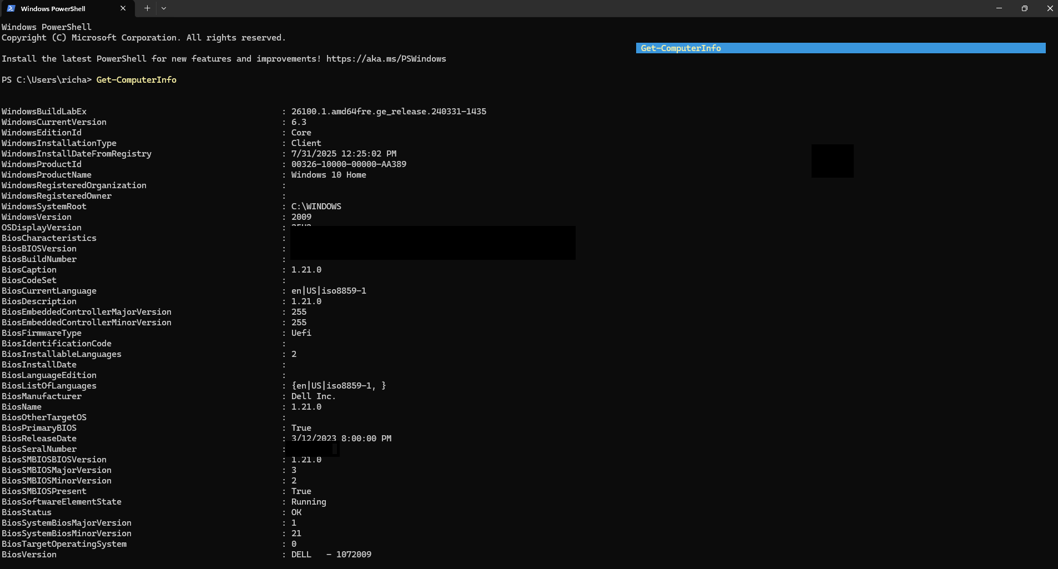Click the BiosOtherTargetOS label
1058x569 pixels.
(44, 417)
